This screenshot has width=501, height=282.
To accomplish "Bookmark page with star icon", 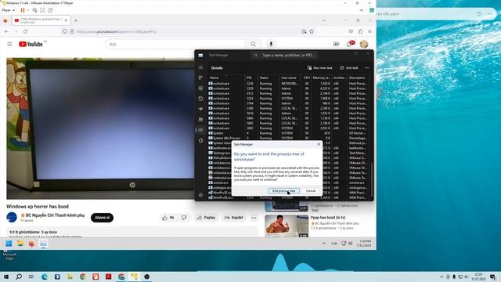I will click(312, 31).
